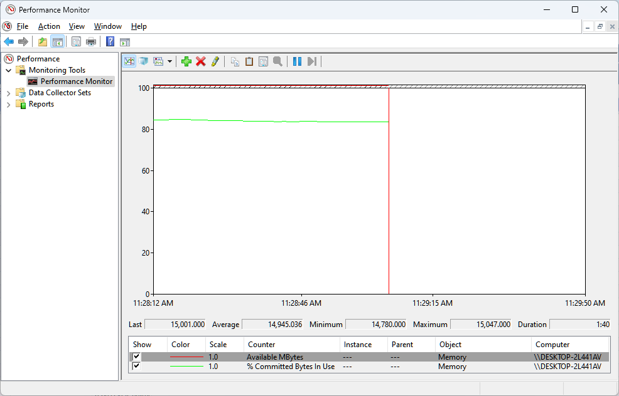Click the blue Help icon in toolbar
The image size is (619, 396).
tap(110, 42)
